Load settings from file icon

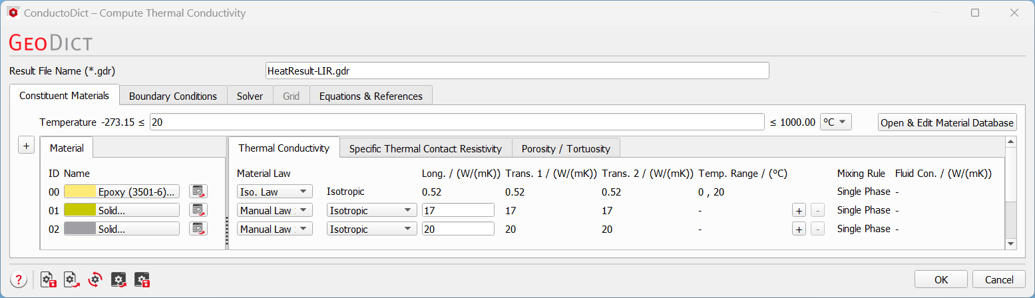point(72,280)
